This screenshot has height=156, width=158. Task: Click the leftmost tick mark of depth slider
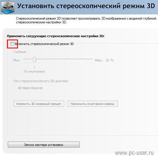pos(25,63)
